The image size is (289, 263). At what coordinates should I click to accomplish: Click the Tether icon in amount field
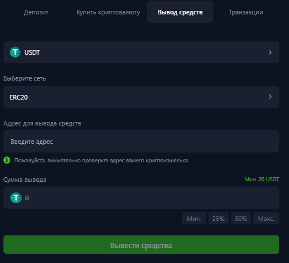coord(16,197)
